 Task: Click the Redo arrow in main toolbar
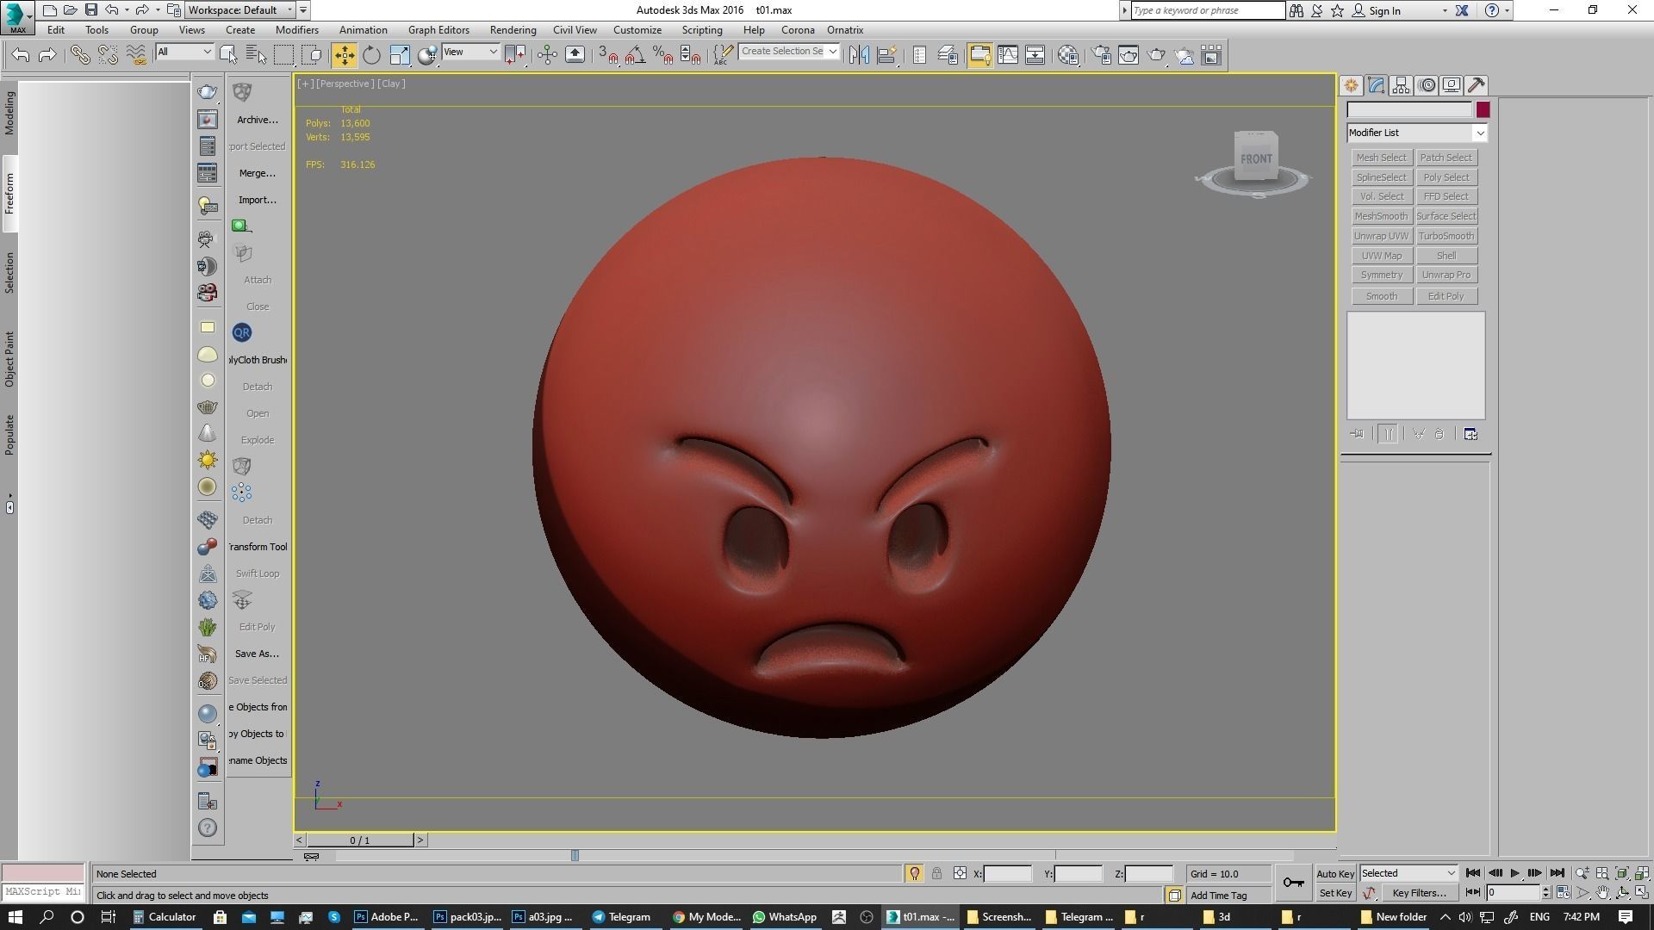tap(48, 55)
